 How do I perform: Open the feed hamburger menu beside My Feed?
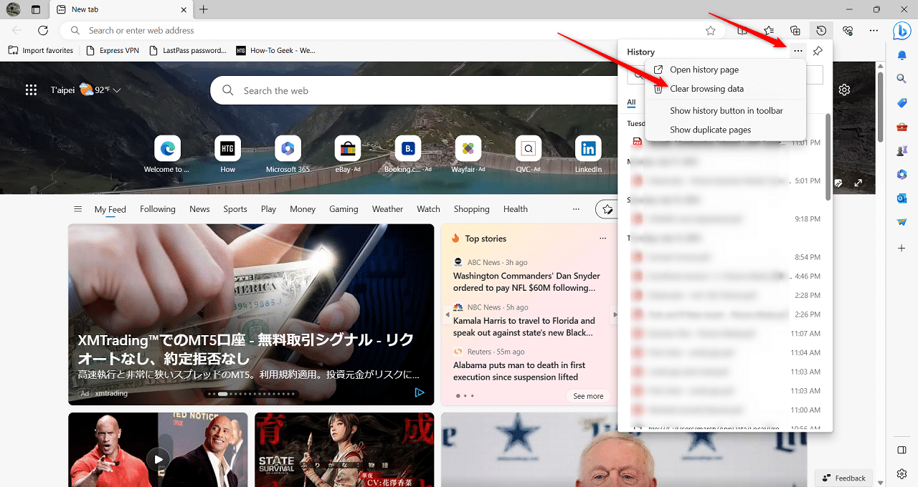pos(77,209)
